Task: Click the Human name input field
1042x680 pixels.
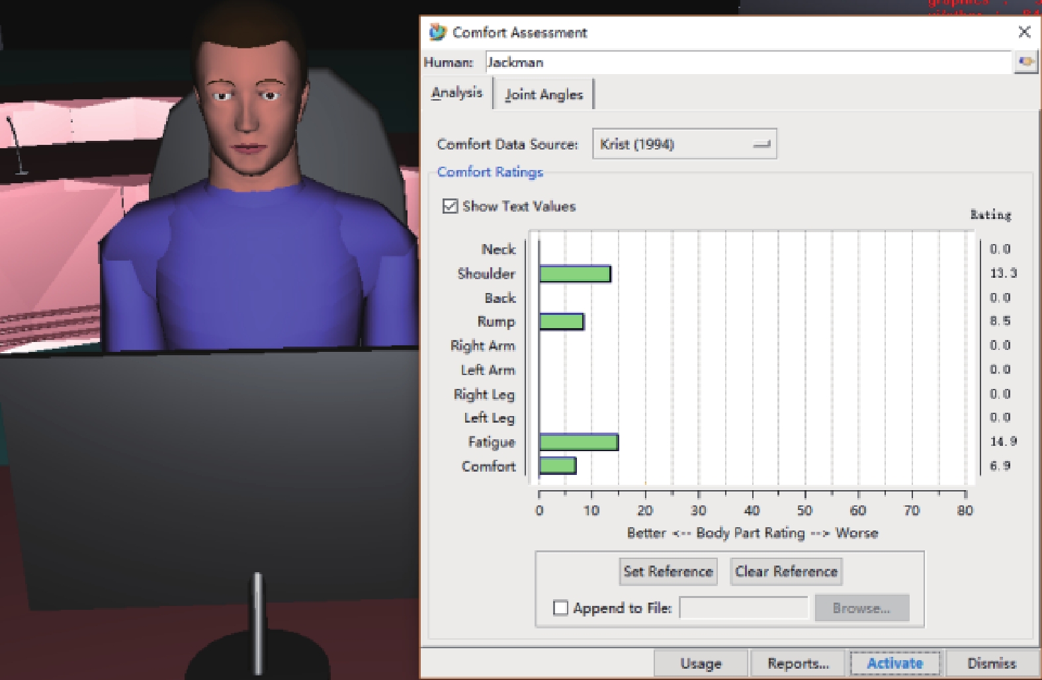Action: pos(748,62)
